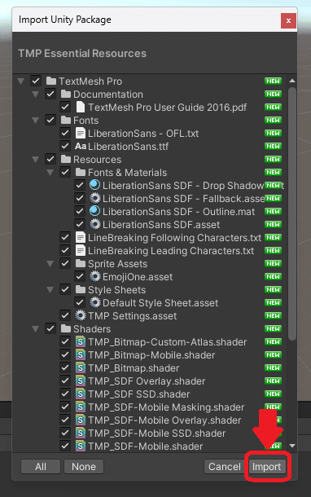
Task: Click the gear icon of EmojiOne.asset
Action: (95, 276)
